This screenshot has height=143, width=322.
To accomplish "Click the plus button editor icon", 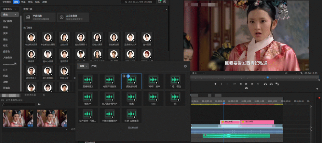I will (317, 89).
